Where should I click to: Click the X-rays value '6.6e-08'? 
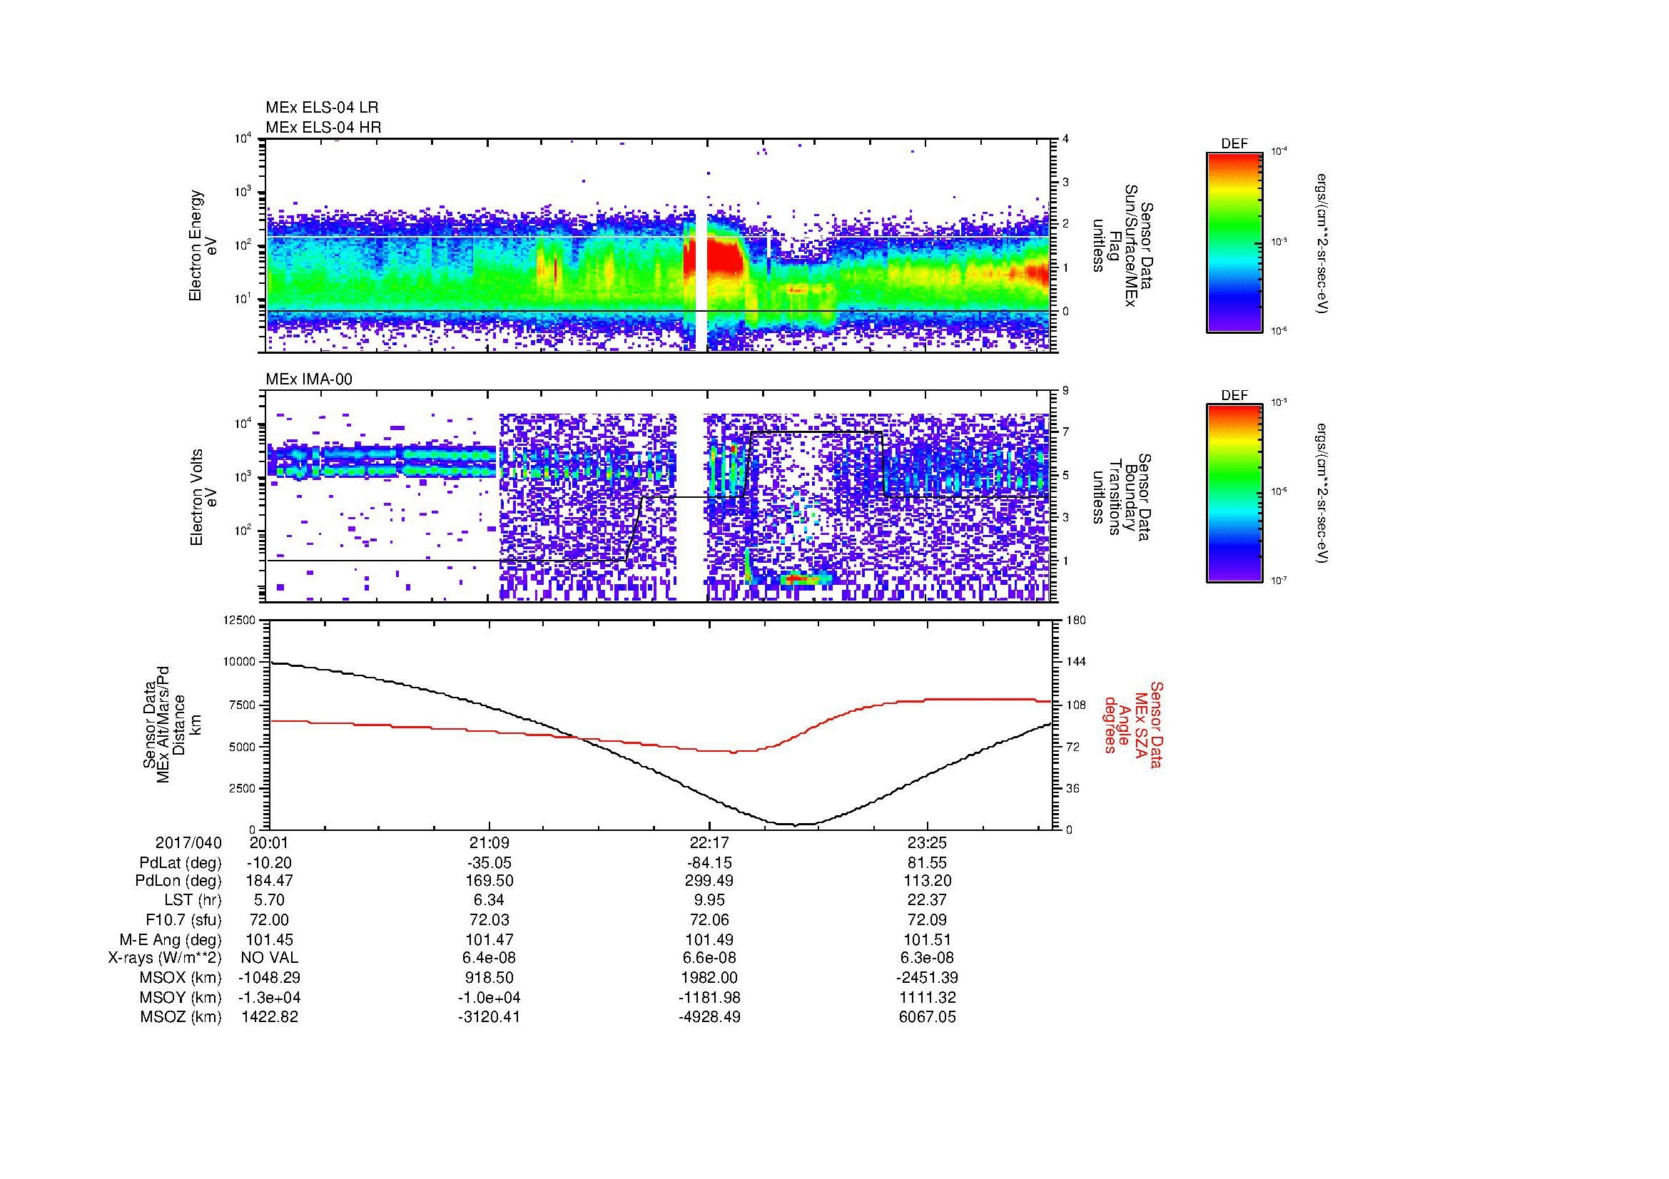pos(709,958)
